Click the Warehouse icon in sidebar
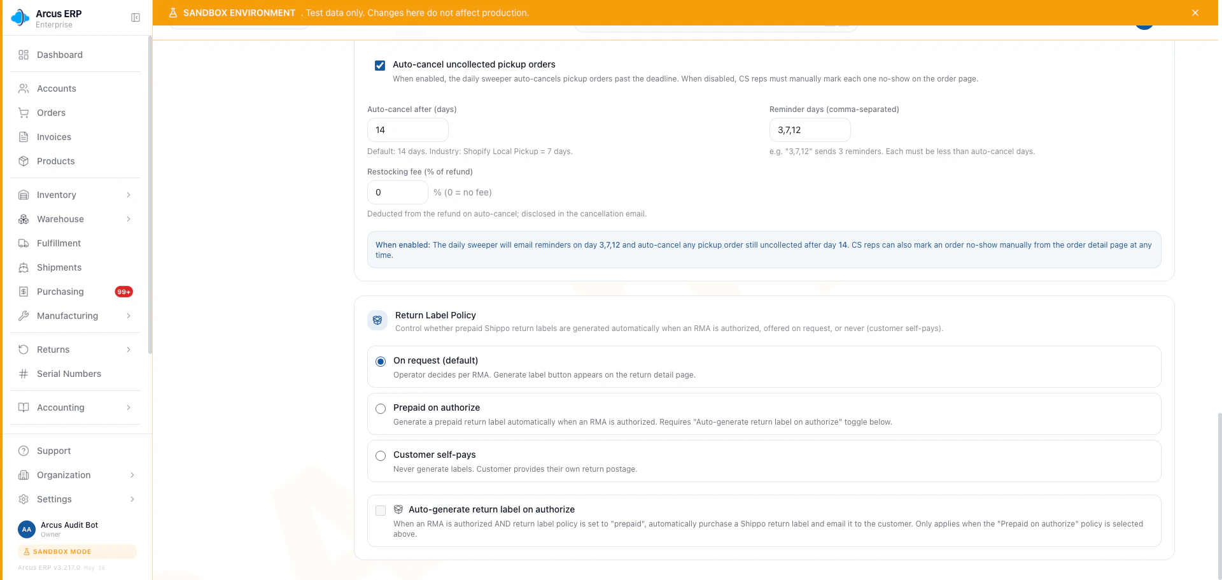The width and height of the screenshot is (1222, 580). pos(24,219)
